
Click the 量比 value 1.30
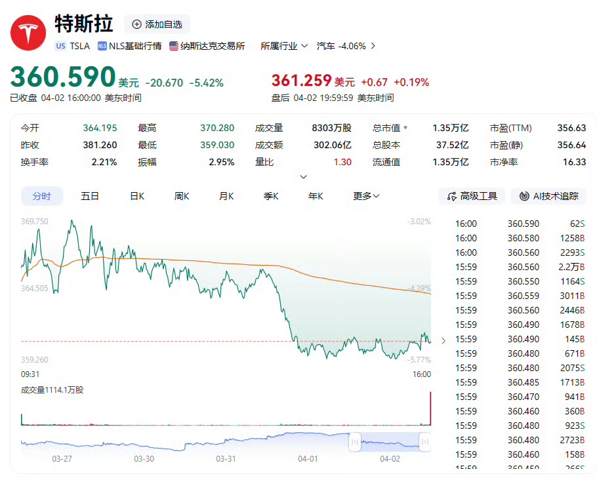coord(342,162)
